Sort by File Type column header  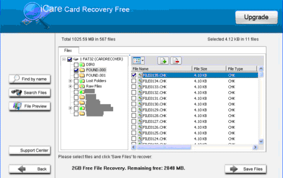pos(241,69)
